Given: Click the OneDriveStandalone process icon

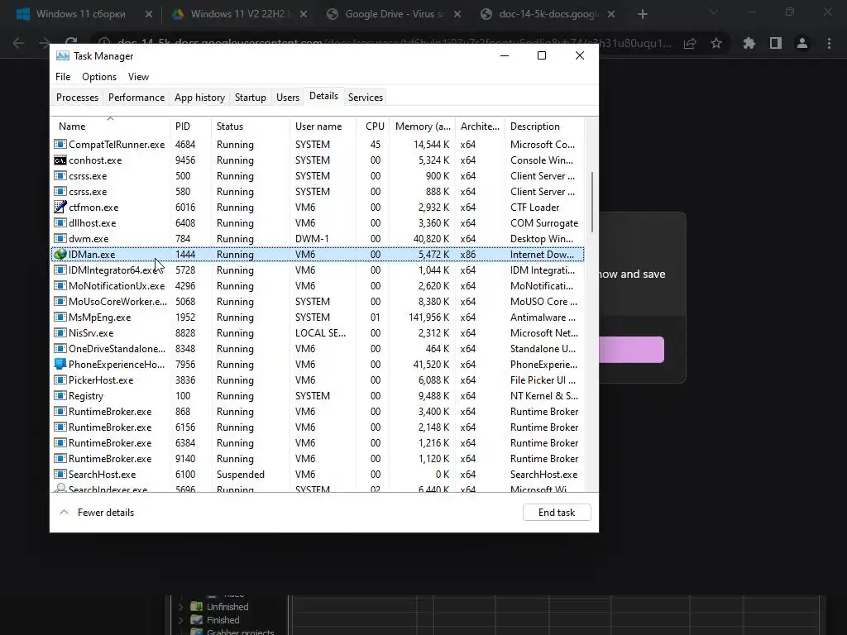Looking at the screenshot, I should pos(60,349).
